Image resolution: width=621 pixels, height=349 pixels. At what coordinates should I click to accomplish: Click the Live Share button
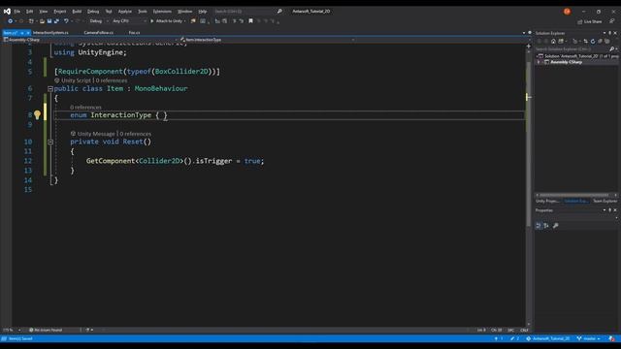[590, 21]
